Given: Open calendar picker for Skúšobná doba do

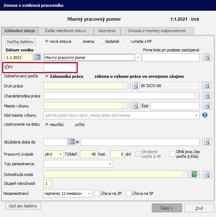Looking at the screenshot, I should click(72, 142).
